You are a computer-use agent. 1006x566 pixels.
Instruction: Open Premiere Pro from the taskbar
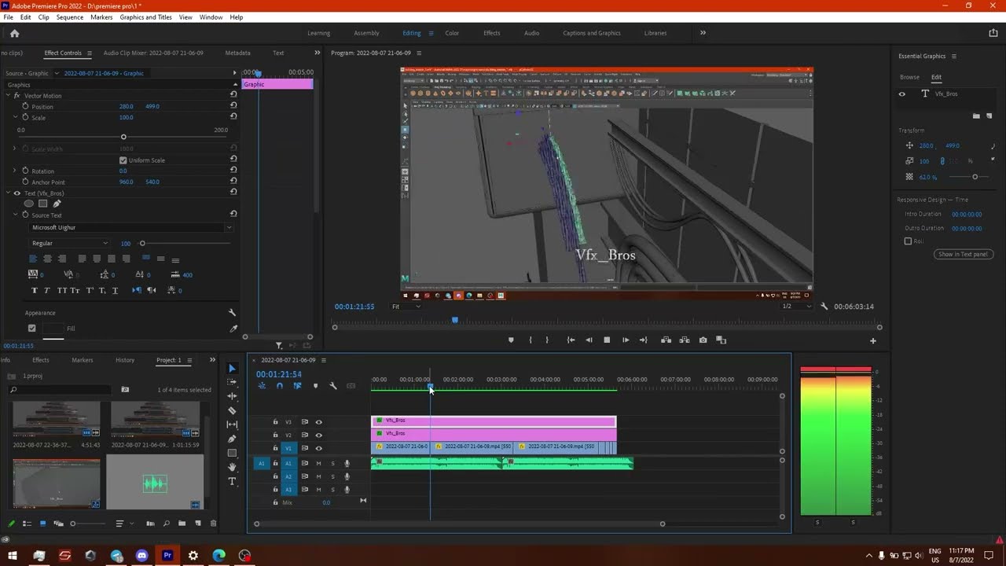167,555
